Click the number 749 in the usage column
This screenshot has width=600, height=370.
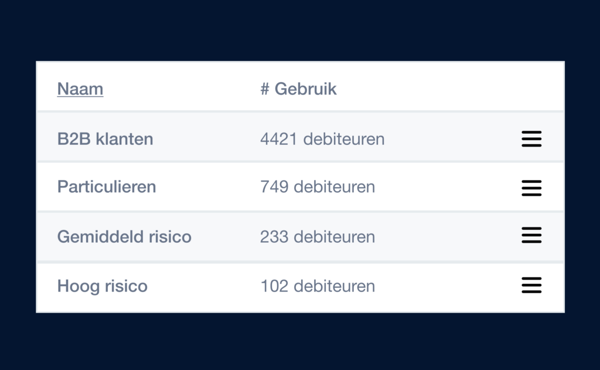[274, 187]
